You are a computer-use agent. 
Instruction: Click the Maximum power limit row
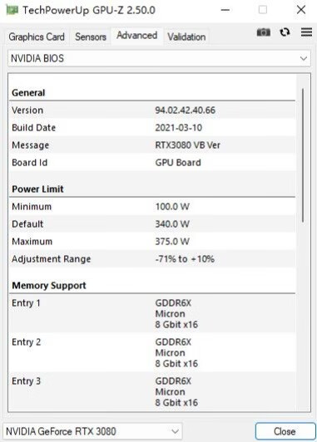point(152,242)
